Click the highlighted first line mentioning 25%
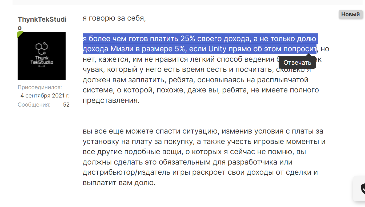The height and width of the screenshot is (207, 365). pos(199,39)
